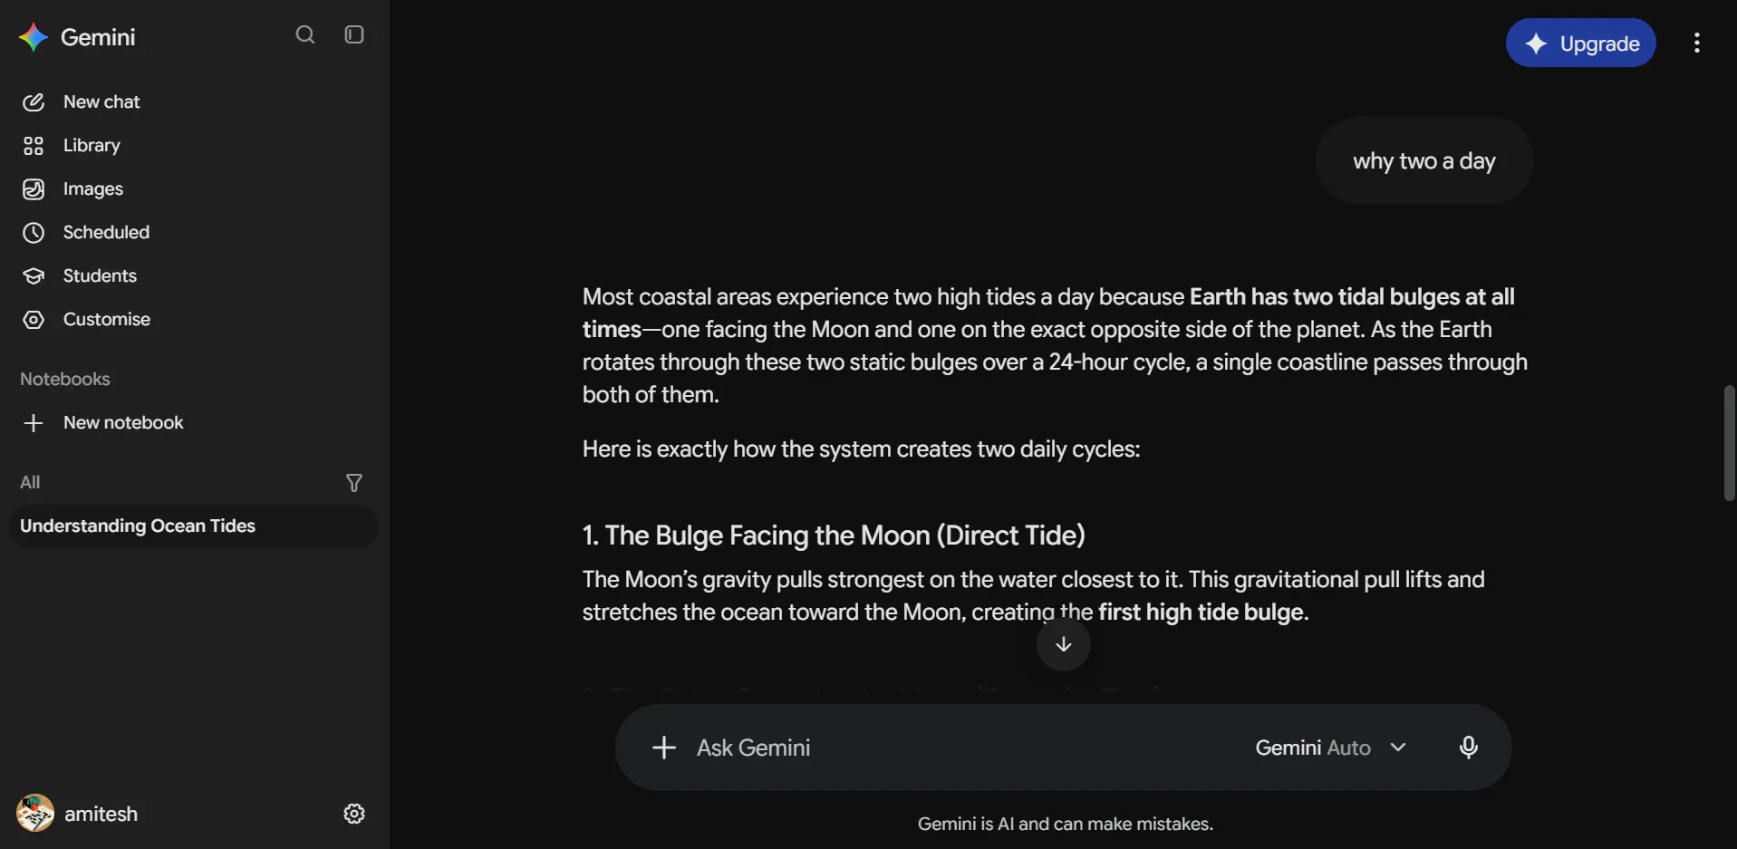Open the search chats magnifier icon
The height and width of the screenshot is (849, 1737).
click(305, 34)
